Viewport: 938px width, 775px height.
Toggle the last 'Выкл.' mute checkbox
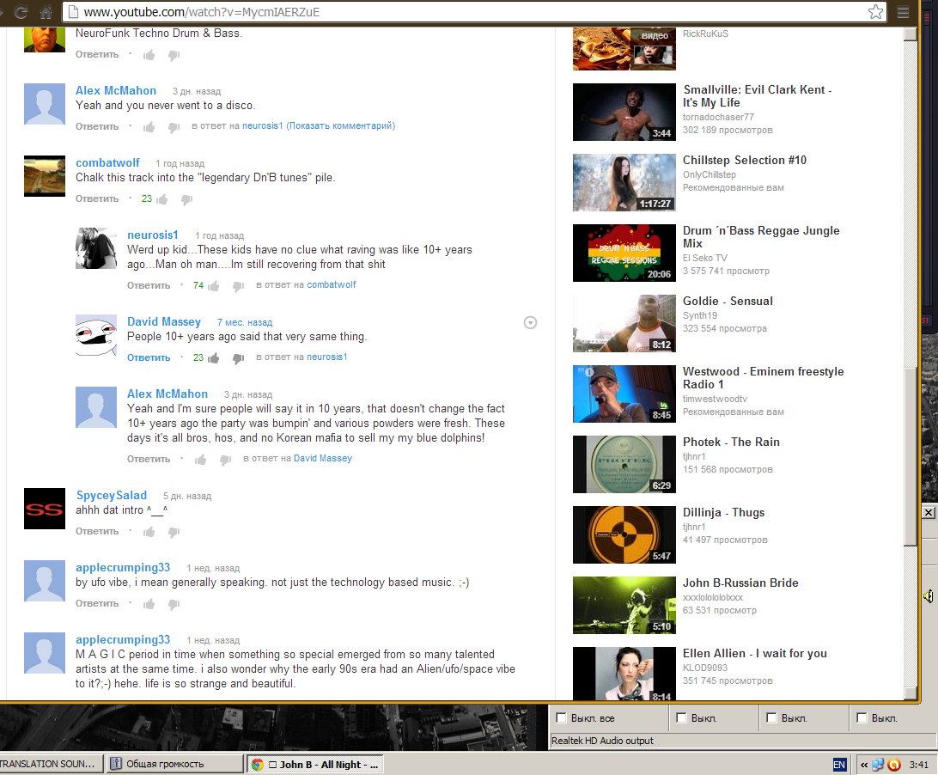tap(862, 717)
